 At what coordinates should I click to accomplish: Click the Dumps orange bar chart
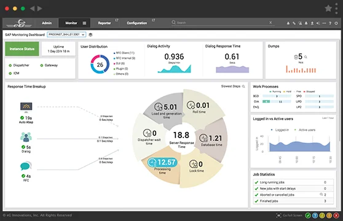coord(301,69)
